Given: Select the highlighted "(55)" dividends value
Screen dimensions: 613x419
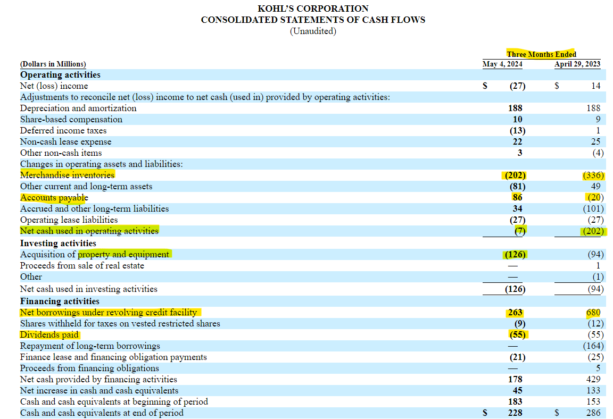Looking at the screenshot, I should pos(514,334).
